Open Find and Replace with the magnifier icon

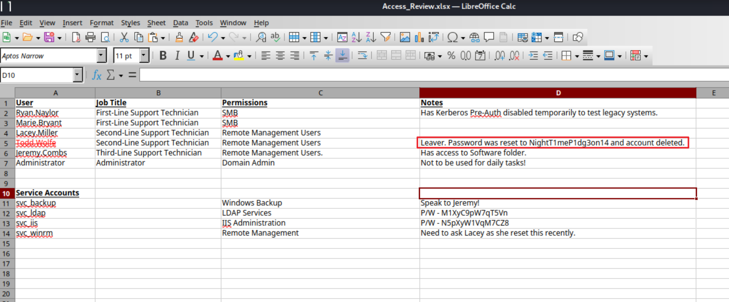pos(261,37)
